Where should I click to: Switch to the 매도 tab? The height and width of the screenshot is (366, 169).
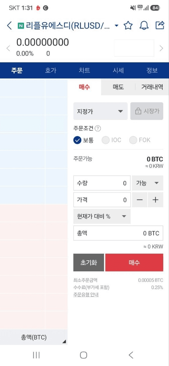click(x=118, y=87)
